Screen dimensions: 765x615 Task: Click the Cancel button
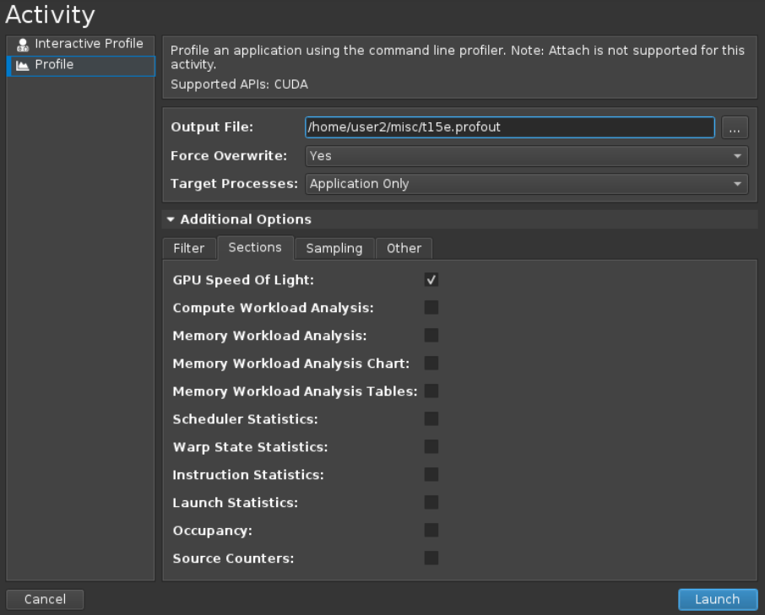45,599
